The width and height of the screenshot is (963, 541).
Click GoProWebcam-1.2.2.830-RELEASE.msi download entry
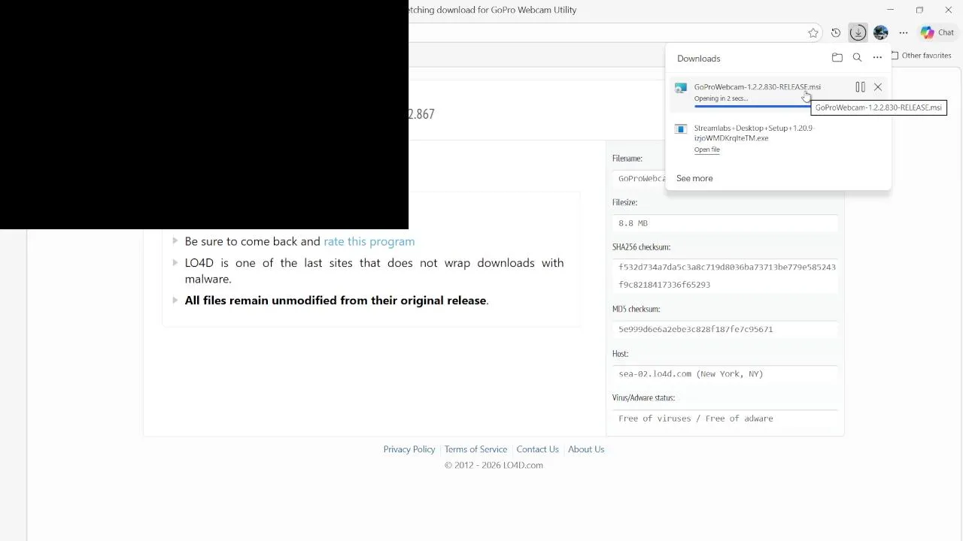758,87
